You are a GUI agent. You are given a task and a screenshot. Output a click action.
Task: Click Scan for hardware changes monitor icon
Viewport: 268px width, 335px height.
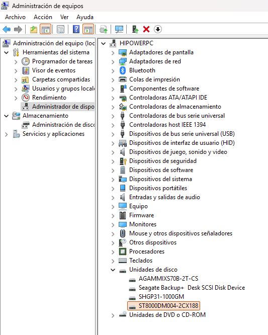click(x=119, y=29)
